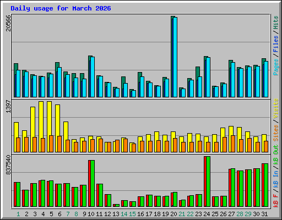Screen dimensions: 282x220
Task: Click the day 2 axis label
Action: [26, 214]
